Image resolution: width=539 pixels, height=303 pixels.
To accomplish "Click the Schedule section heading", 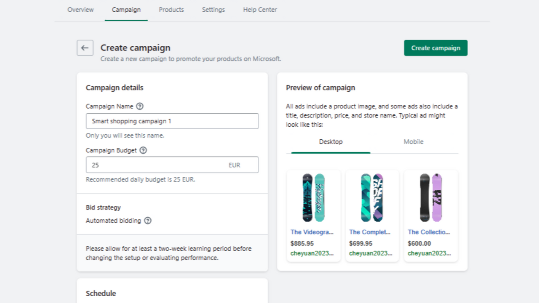I will point(101,293).
